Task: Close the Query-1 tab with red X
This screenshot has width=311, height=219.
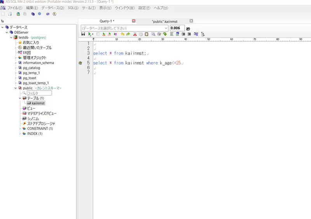Action: [x=134, y=21]
